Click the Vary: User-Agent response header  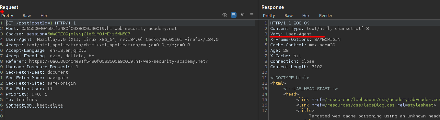click(291, 34)
